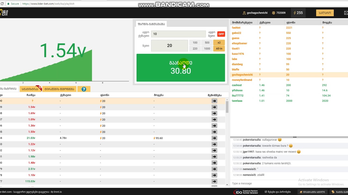This screenshot has height=195, width=348.
Task: Click the IDQ Quantum Random Number Generator logo
Action: [x=246, y=192]
